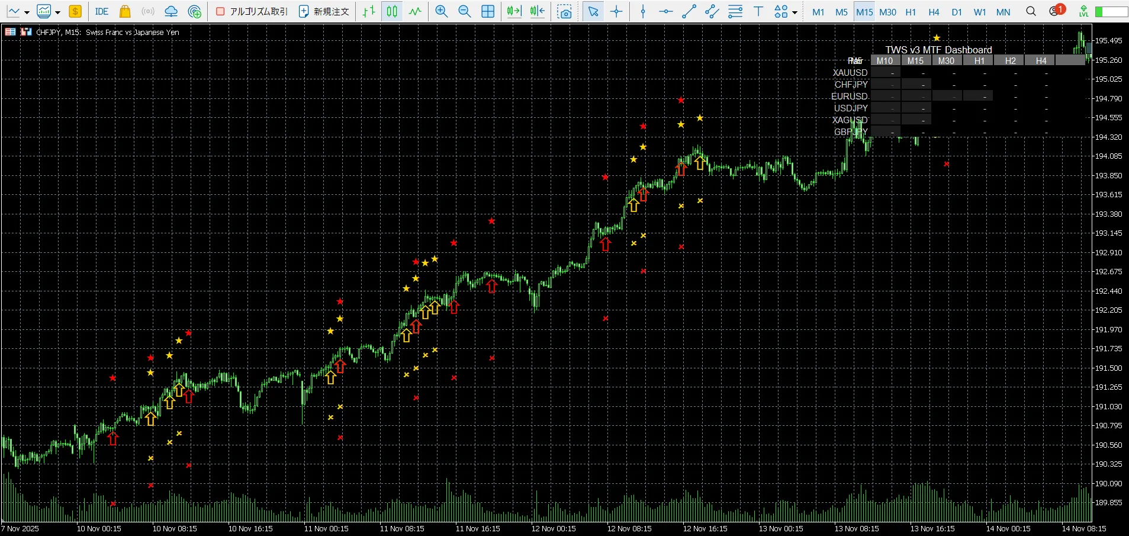Open the IDE MetaEditor button
The width and height of the screenshot is (1129, 536).
point(102,11)
